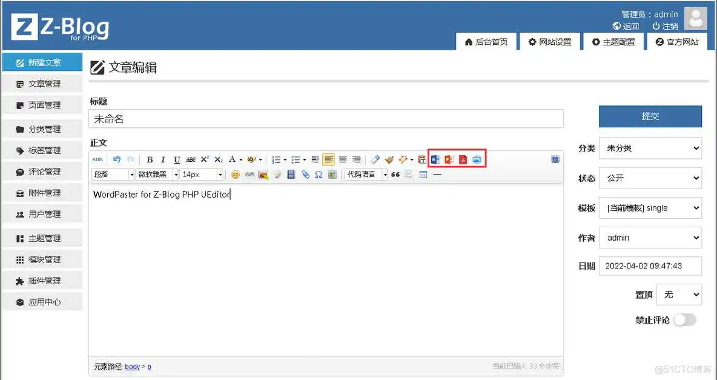717x380 pixels.
Task: Open the emoji picker icon
Action: pyautogui.click(x=236, y=174)
